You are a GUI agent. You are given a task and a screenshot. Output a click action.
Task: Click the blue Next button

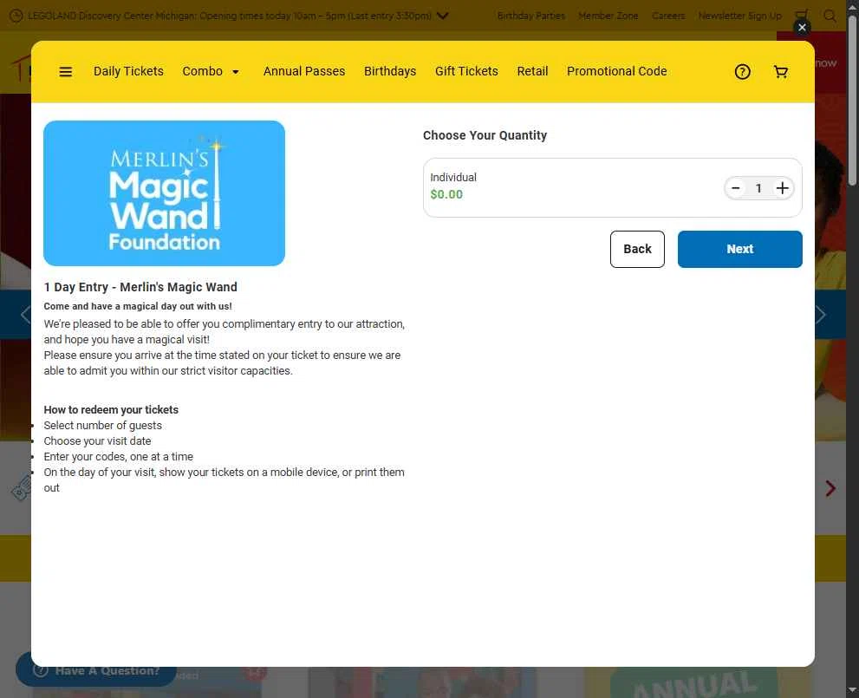[x=739, y=250]
